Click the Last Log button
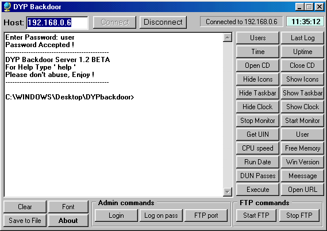The width and height of the screenshot is (327, 231). pos(302,38)
